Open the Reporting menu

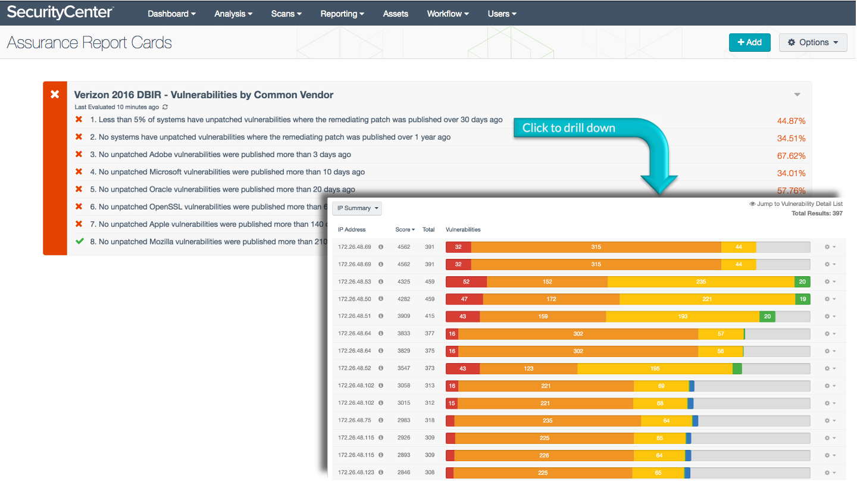point(342,14)
